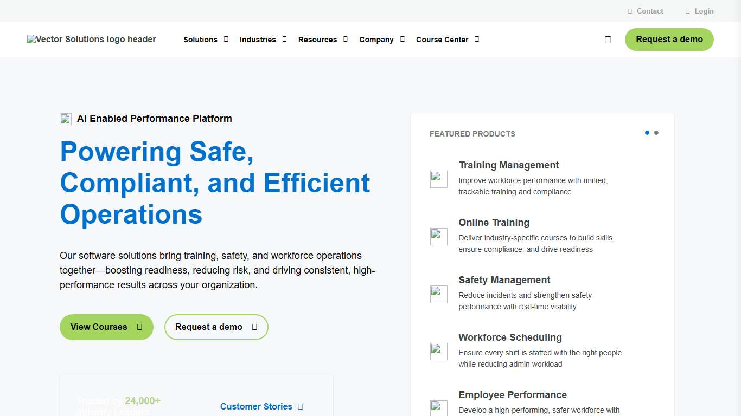Select the Online Training product icon

(438, 236)
